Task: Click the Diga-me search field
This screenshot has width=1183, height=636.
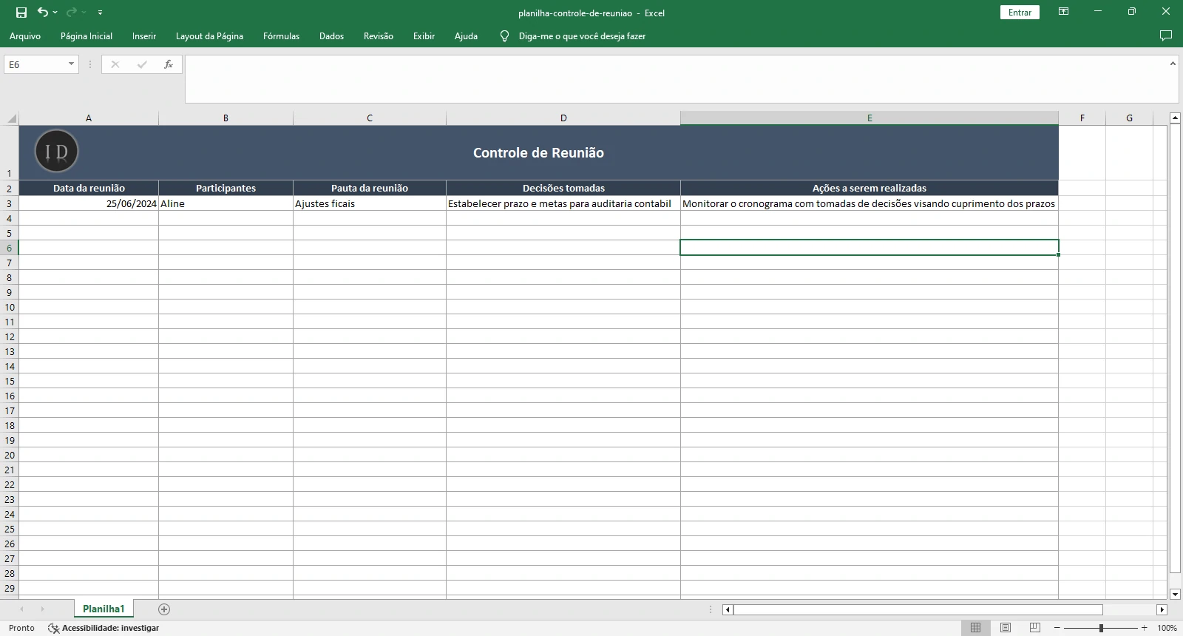Action: [x=582, y=35]
